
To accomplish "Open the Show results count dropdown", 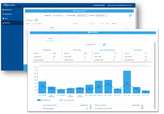I will pos(33,24).
